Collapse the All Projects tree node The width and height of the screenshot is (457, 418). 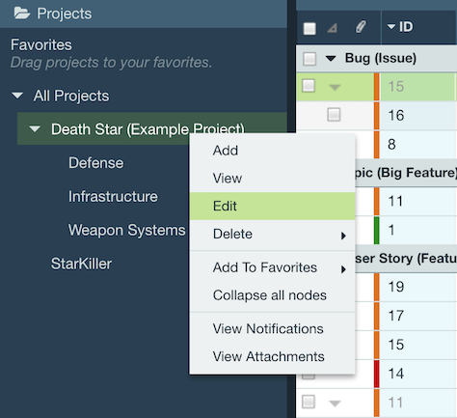tap(17, 96)
